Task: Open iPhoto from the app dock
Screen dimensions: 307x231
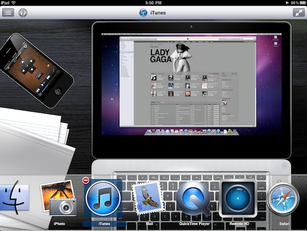Action: tap(59, 198)
